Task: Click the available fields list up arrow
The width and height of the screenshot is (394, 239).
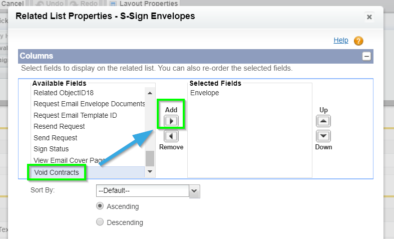Action: (150, 93)
